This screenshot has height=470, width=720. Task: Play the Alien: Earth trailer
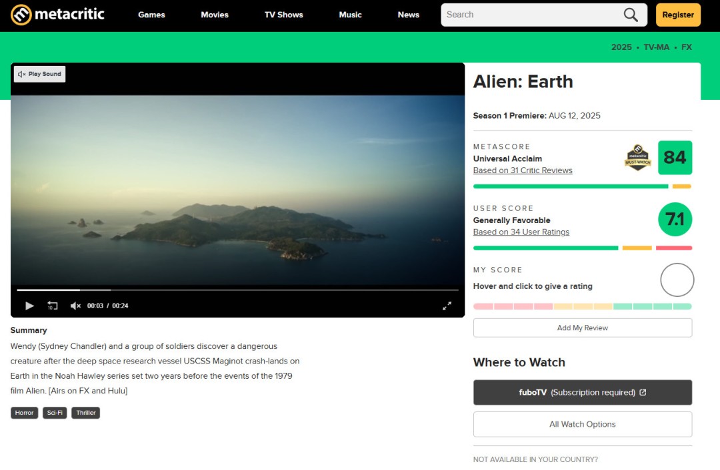pyautogui.click(x=29, y=306)
